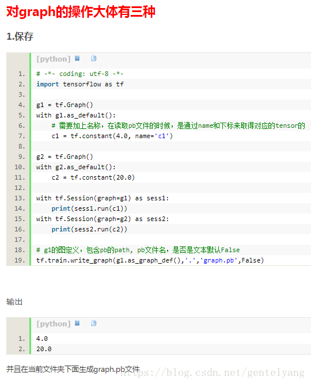Click the copy icon in output code block
Image resolution: width=311 pixels, height=384 pixels.
coord(94,324)
